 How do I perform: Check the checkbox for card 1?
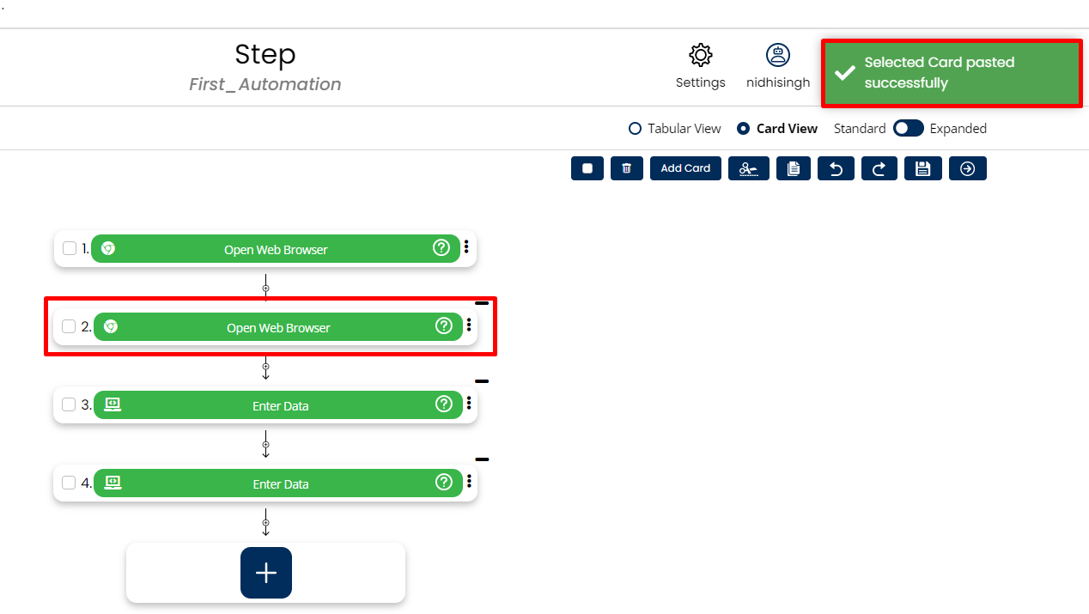(70, 248)
